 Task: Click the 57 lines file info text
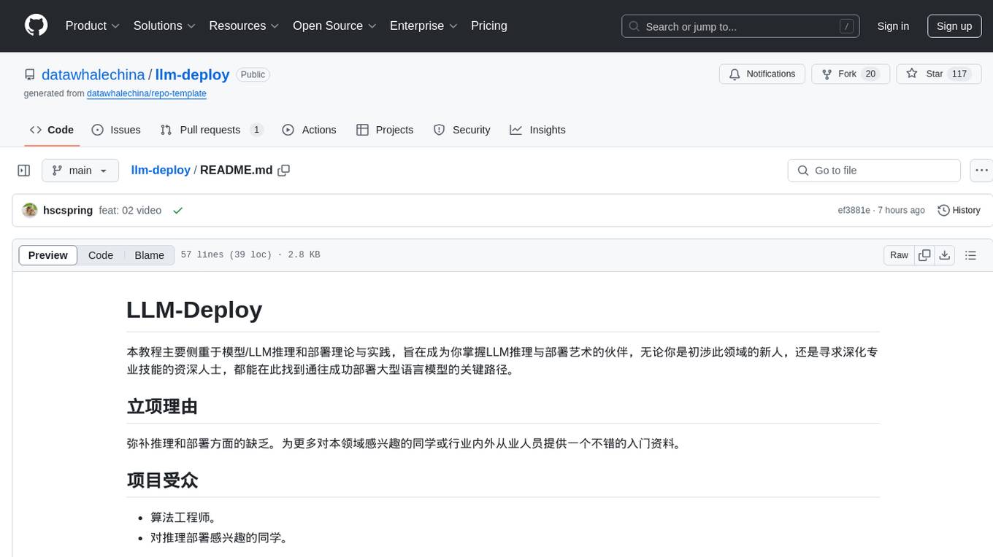[x=250, y=255]
